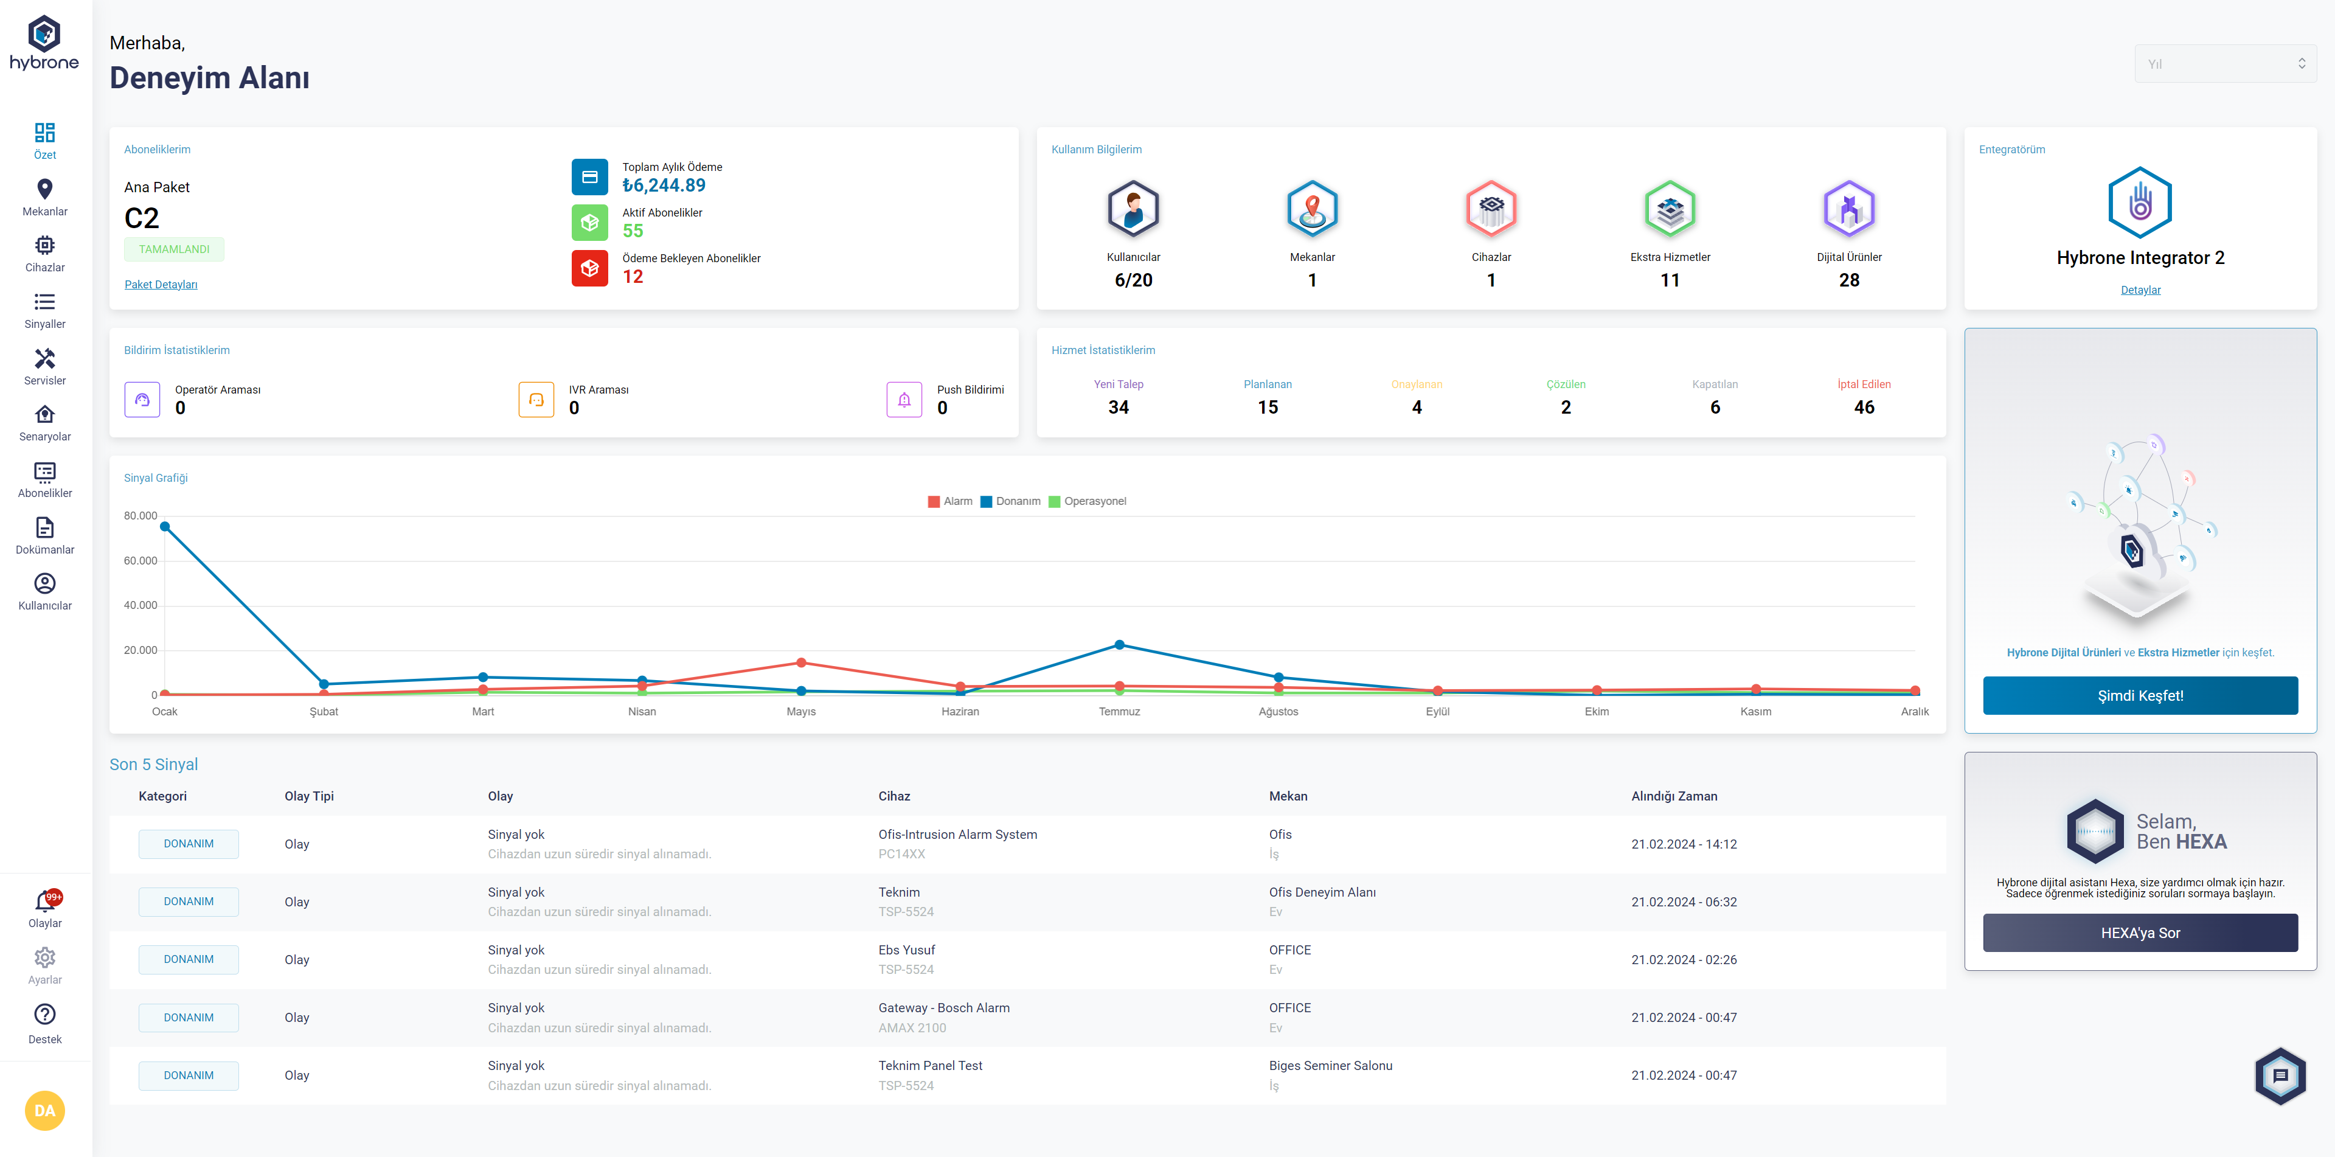The height and width of the screenshot is (1157, 2335).
Task: Open Olaylar notification bell
Action: [44, 902]
